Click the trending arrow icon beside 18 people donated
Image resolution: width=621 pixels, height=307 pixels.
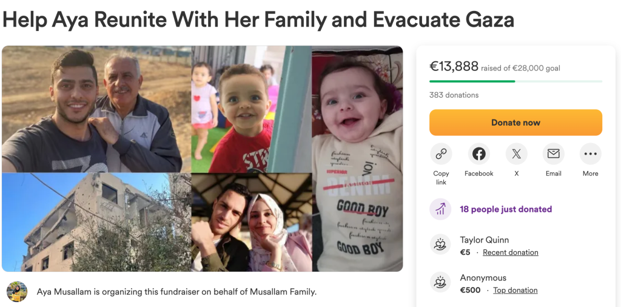(440, 209)
